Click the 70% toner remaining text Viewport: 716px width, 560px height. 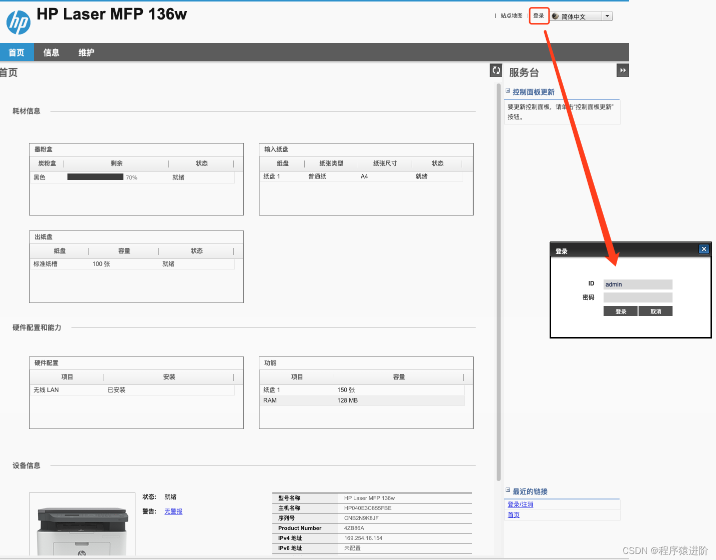click(131, 177)
